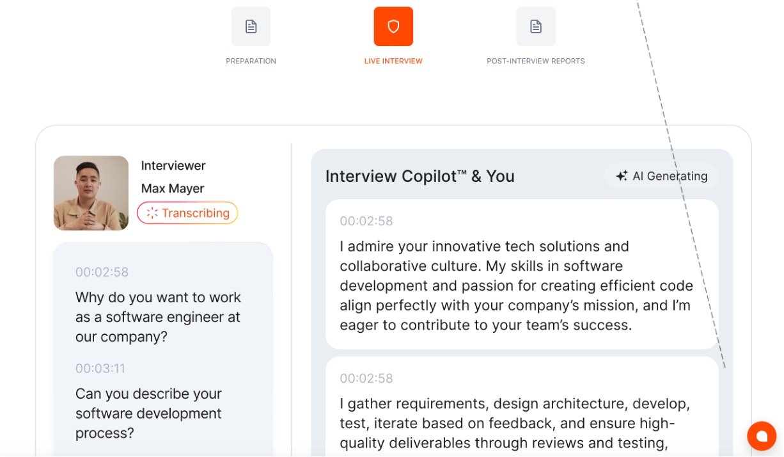Viewport: 784px width, 457px height.
Task: Select the Live Interview shield icon
Action: [x=393, y=26]
